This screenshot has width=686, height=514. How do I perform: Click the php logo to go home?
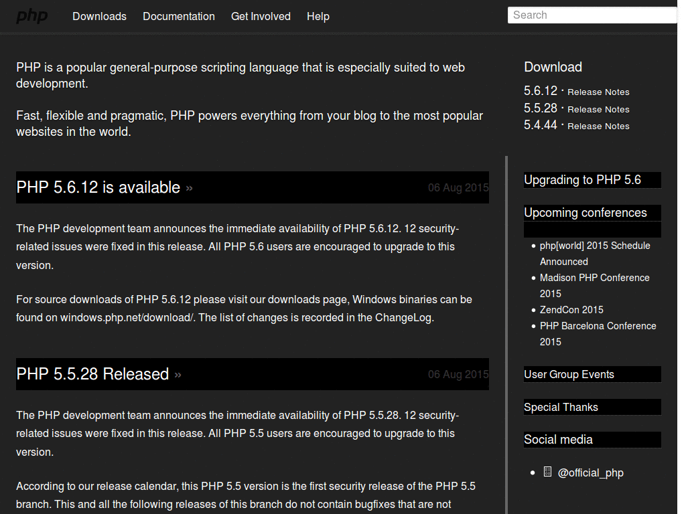[x=31, y=16]
